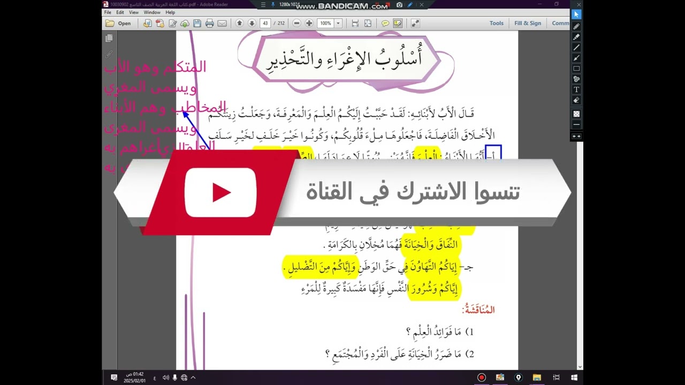The height and width of the screenshot is (385, 685).
Task: Print the document using the printer icon
Action: click(209, 23)
